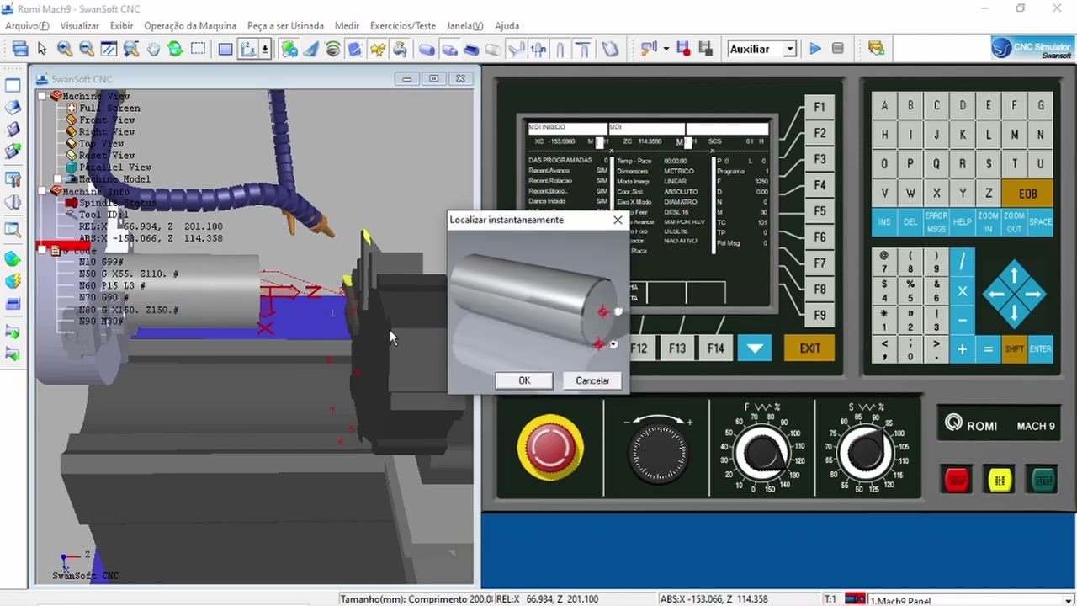Toggle the SHIFT key on keypad

click(1014, 348)
